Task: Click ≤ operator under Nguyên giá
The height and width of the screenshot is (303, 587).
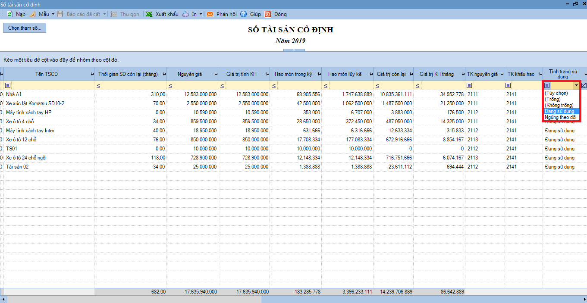Action: click(x=170, y=85)
